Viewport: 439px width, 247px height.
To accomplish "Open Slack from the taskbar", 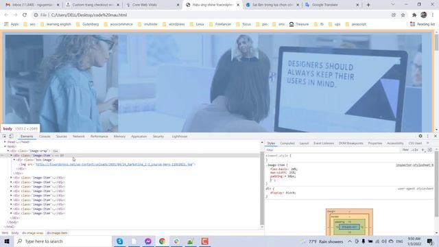I will (x=176, y=241).
